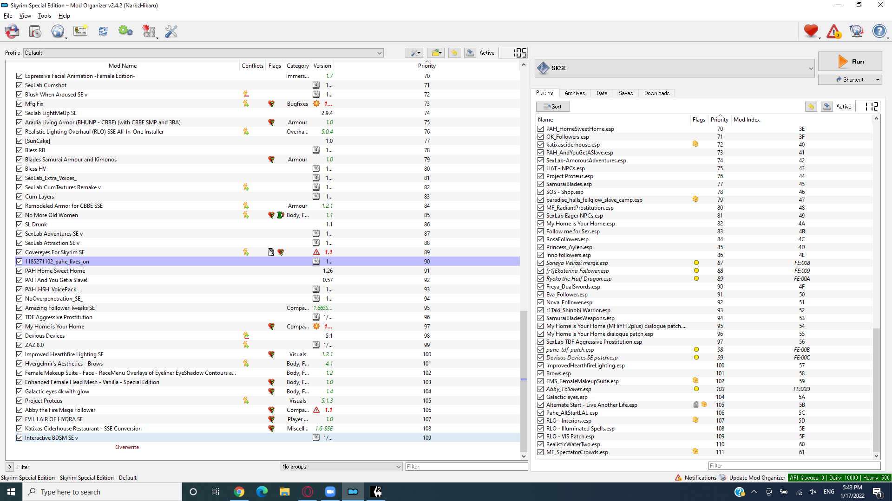This screenshot has height=501, width=892.
Task: Click the Refresh toolbar icon
Action: tap(103, 32)
